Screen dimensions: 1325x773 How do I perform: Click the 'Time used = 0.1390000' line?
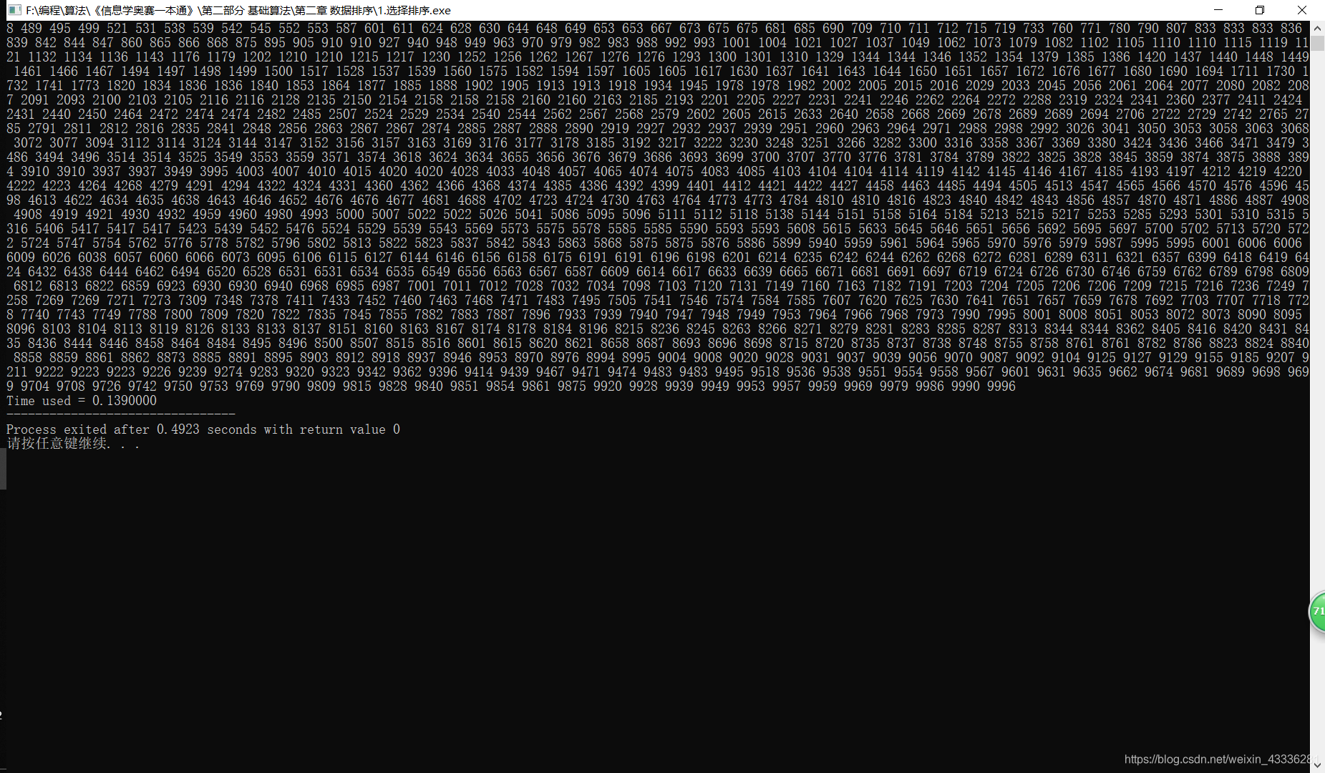[82, 401]
